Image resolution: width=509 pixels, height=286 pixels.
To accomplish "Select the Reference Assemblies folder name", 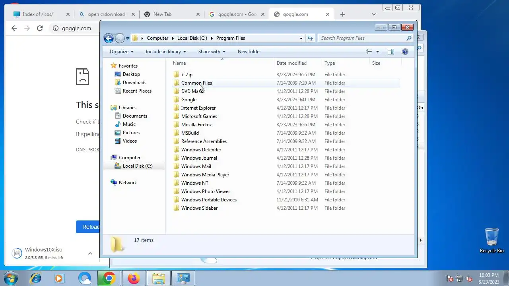I will tap(204, 141).
